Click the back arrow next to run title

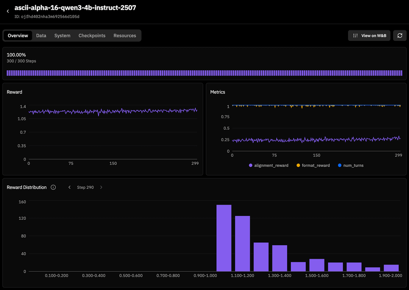[8, 12]
